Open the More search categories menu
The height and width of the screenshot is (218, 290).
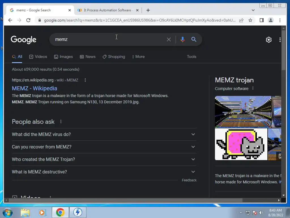tap(138, 57)
